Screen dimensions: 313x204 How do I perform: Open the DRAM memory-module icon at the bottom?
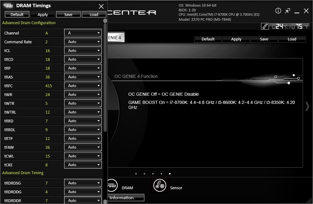[x=112, y=185]
